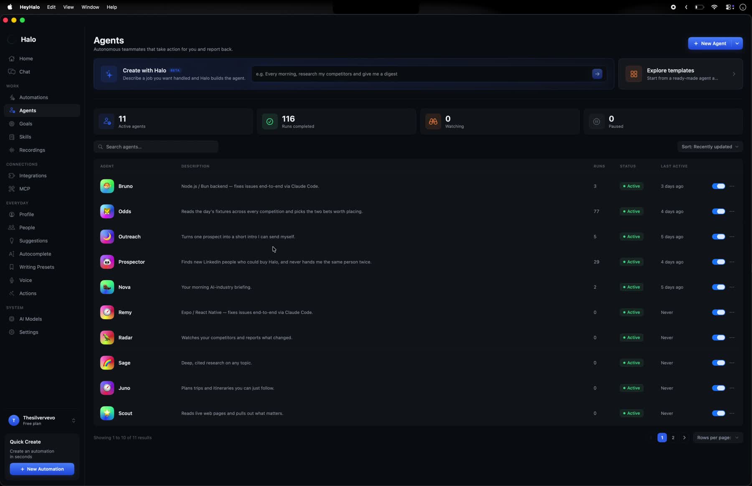Screen dimensions: 752x486
Task: Open more options for Bruno
Action: (732, 186)
